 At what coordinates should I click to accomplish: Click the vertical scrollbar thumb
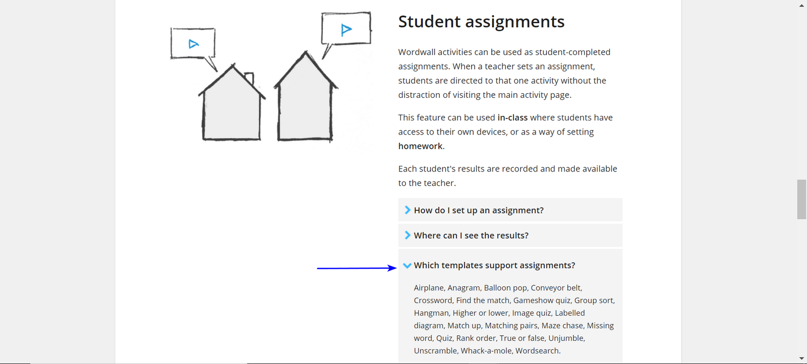[x=801, y=199]
